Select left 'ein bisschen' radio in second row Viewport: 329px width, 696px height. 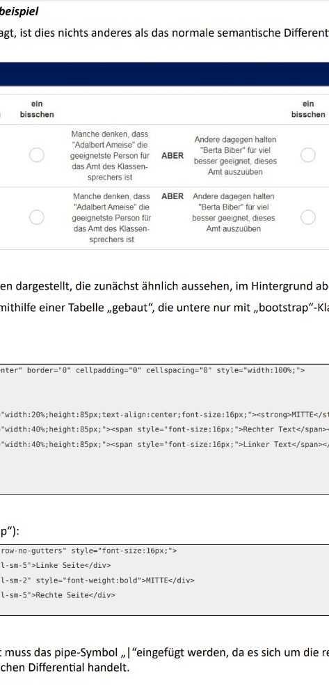pyautogui.click(x=36, y=217)
